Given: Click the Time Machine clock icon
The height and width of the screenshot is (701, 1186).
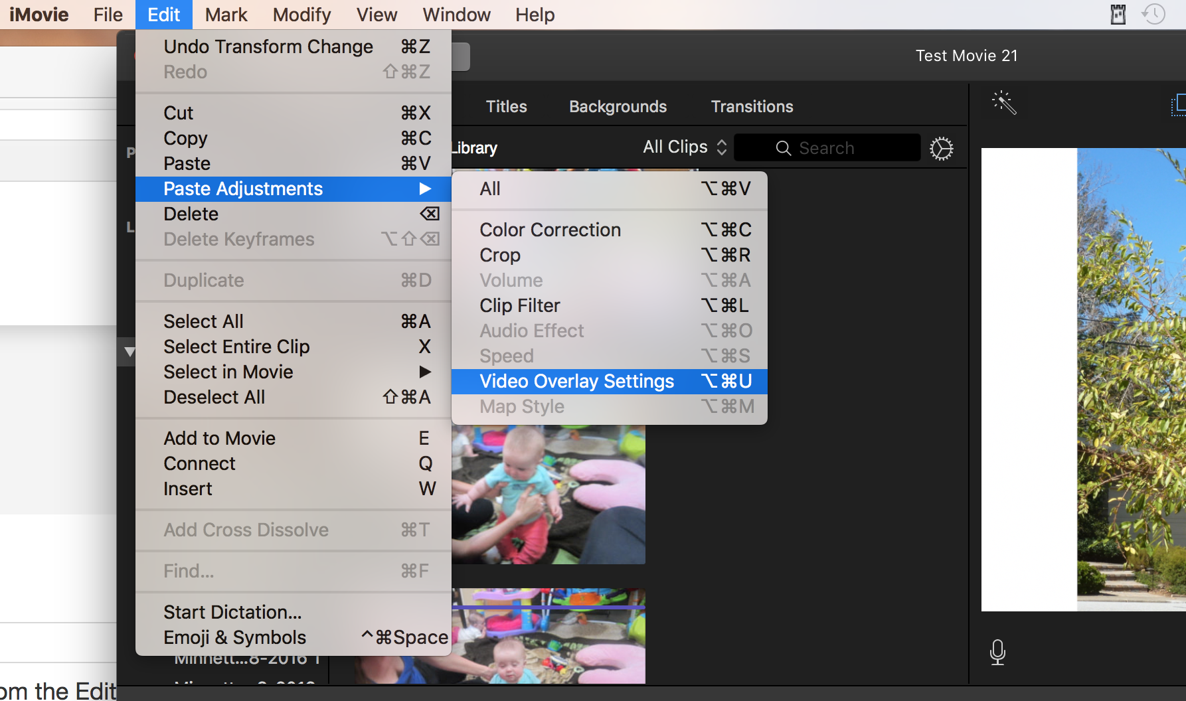Looking at the screenshot, I should click(1153, 14).
